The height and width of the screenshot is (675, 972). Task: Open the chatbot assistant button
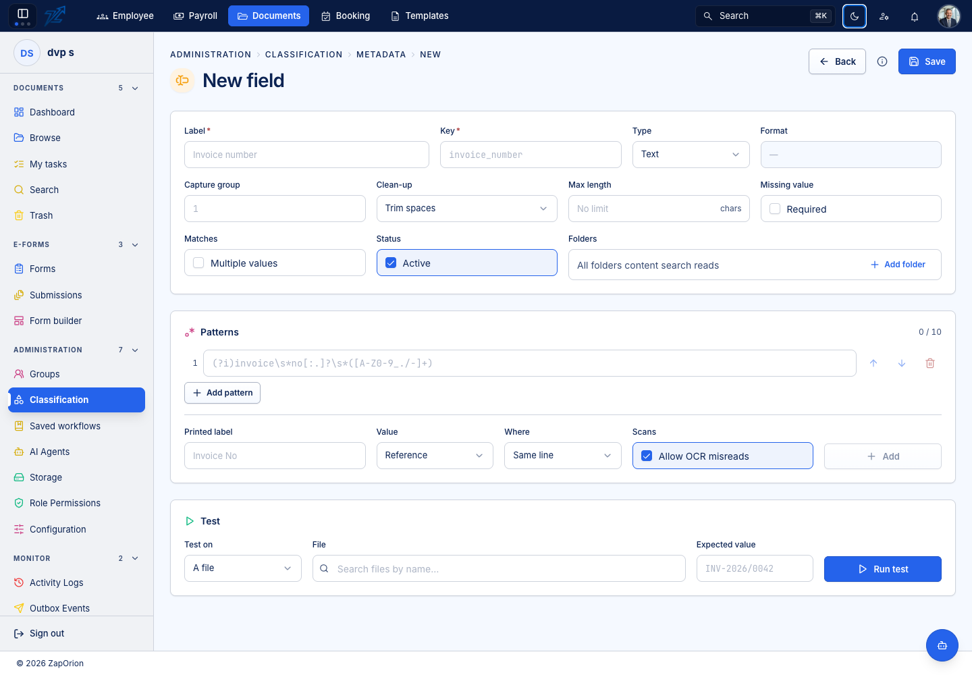click(x=942, y=645)
